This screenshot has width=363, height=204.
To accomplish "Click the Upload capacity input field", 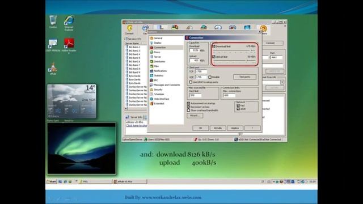I will [194, 61].
